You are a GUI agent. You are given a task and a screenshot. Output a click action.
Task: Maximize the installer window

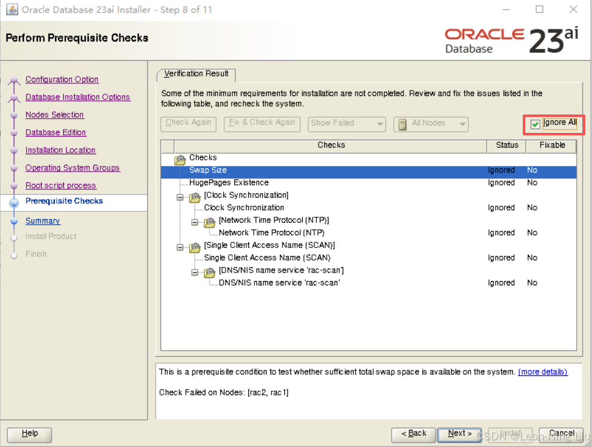[x=539, y=9]
